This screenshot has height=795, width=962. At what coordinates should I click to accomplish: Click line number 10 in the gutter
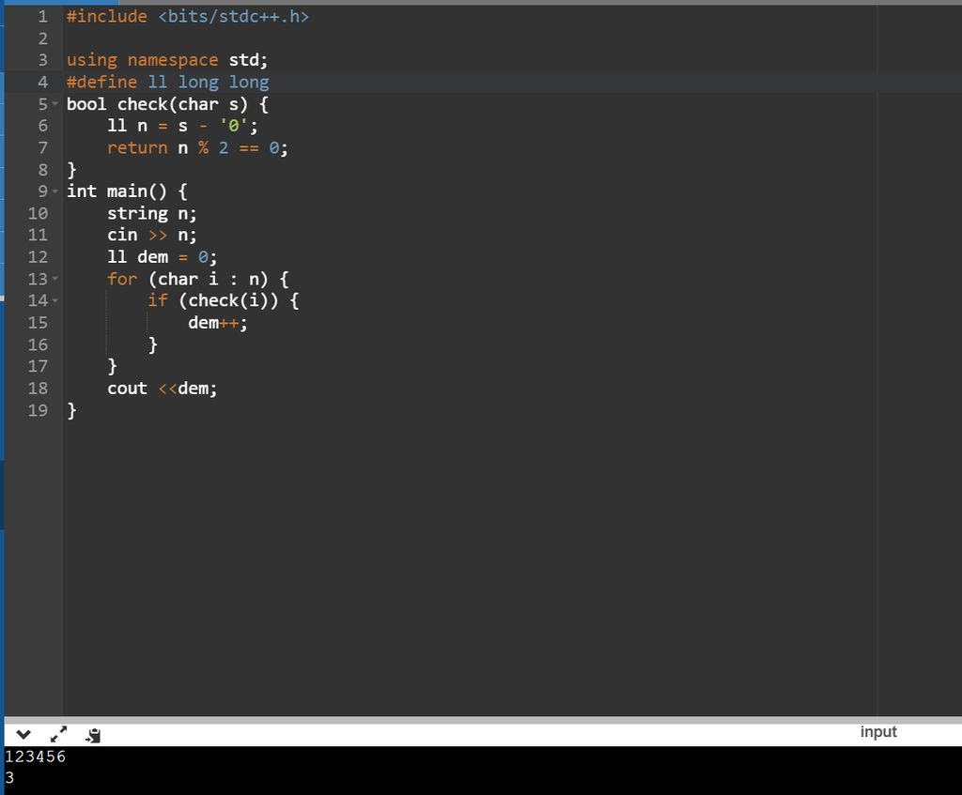(x=38, y=213)
